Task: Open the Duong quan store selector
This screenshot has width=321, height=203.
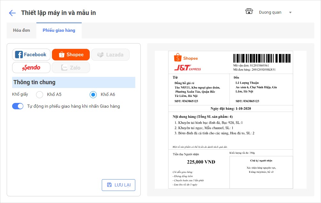Action: pos(270,12)
